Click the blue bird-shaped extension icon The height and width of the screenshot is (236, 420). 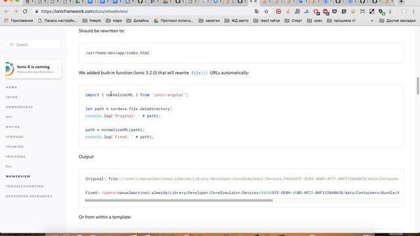[306, 12]
